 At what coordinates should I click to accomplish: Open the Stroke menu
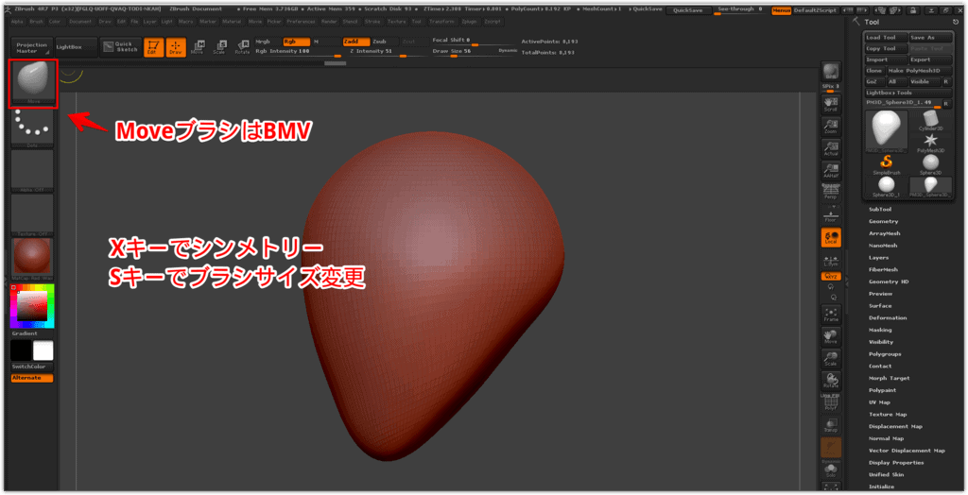point(372,20)
